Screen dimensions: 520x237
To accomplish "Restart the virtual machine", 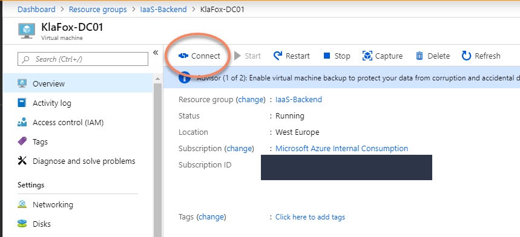I will [x=292, y=56].
